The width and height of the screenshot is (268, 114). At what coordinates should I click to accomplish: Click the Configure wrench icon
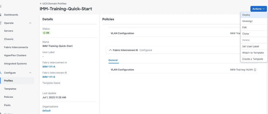point(1,73)
